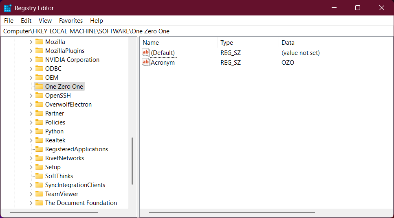Click the NVIDIA Corporation folder icon
This screenshot has height=218, width=394.
click(x=39, y=60)
